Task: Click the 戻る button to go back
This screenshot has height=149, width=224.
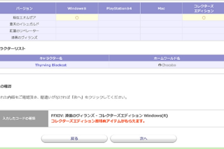Action: pyautogui.click(x=74, y=139)
